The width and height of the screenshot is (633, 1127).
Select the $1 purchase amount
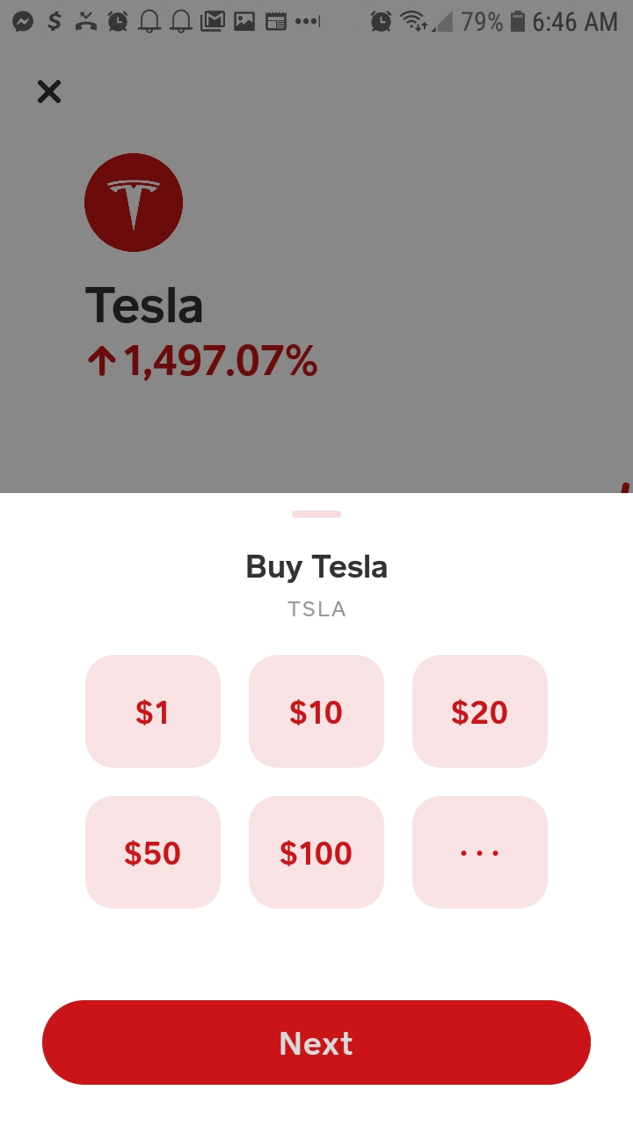[x=152, y=711]
